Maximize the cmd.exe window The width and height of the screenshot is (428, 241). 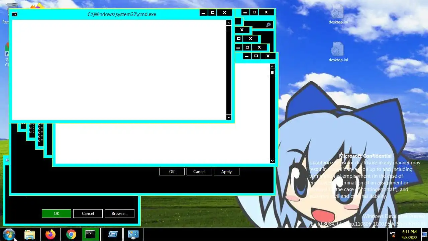tap(212, 13)
